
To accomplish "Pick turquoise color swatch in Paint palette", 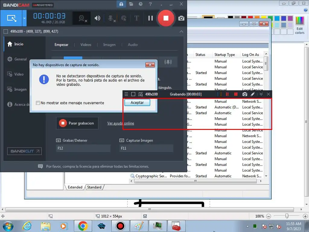I will click(x=277, y=18).
